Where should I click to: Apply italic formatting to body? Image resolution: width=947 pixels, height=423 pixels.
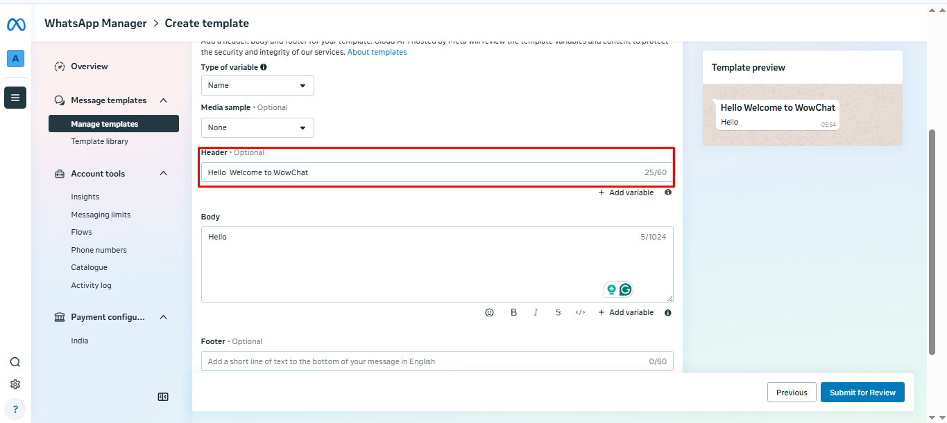click(536, 312)
